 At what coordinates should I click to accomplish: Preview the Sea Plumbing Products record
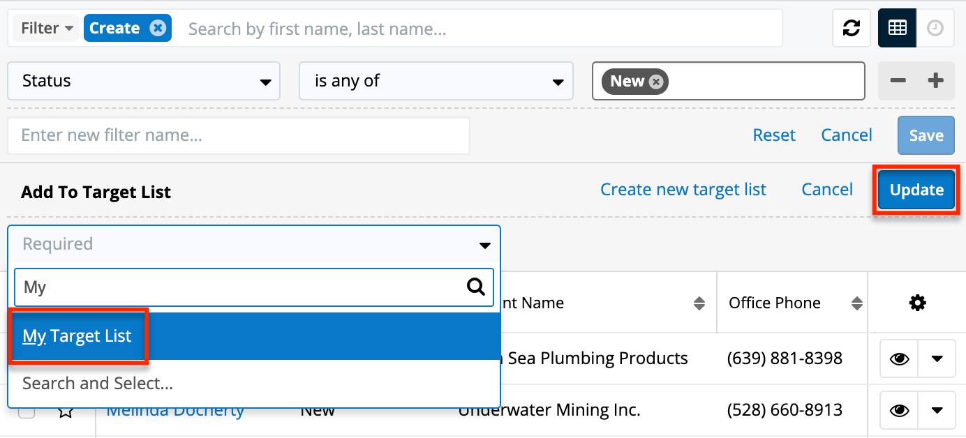(899, 358)
